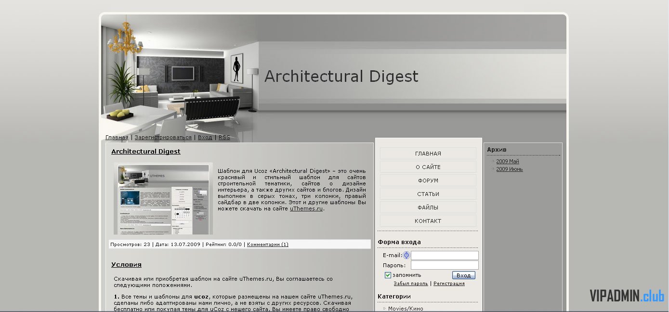Open archive 2009 Июнь
Viewport: 669px width, 312px height.
tap(510, 169)
